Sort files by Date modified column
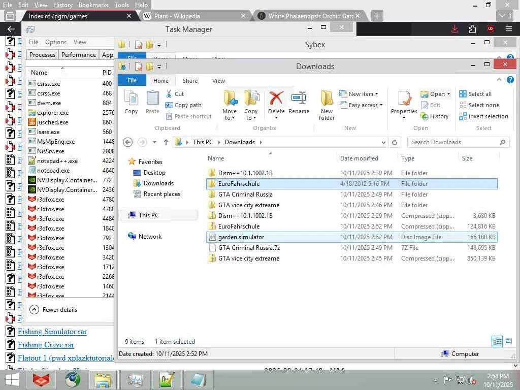Screen dimensions: 520x390 click(359, 158)
